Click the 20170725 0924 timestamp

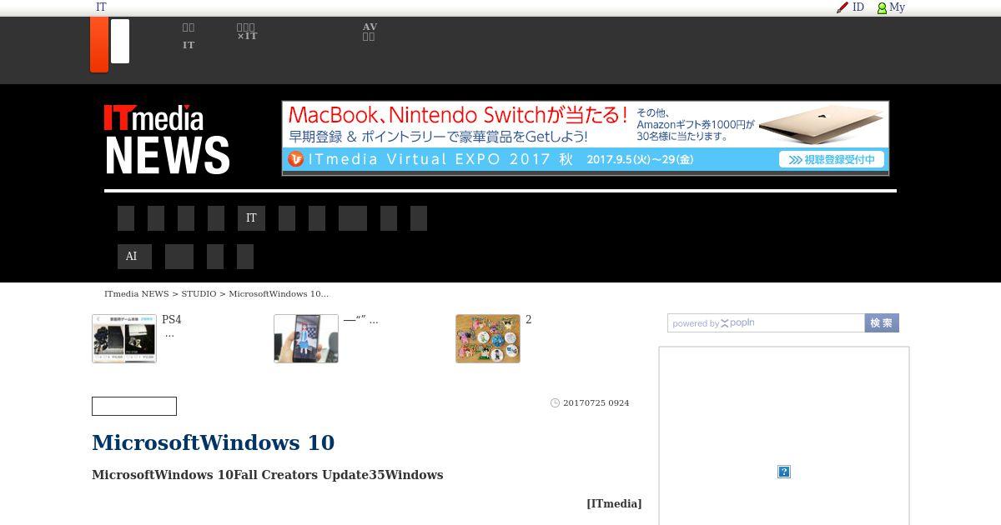tap(596, 403)
